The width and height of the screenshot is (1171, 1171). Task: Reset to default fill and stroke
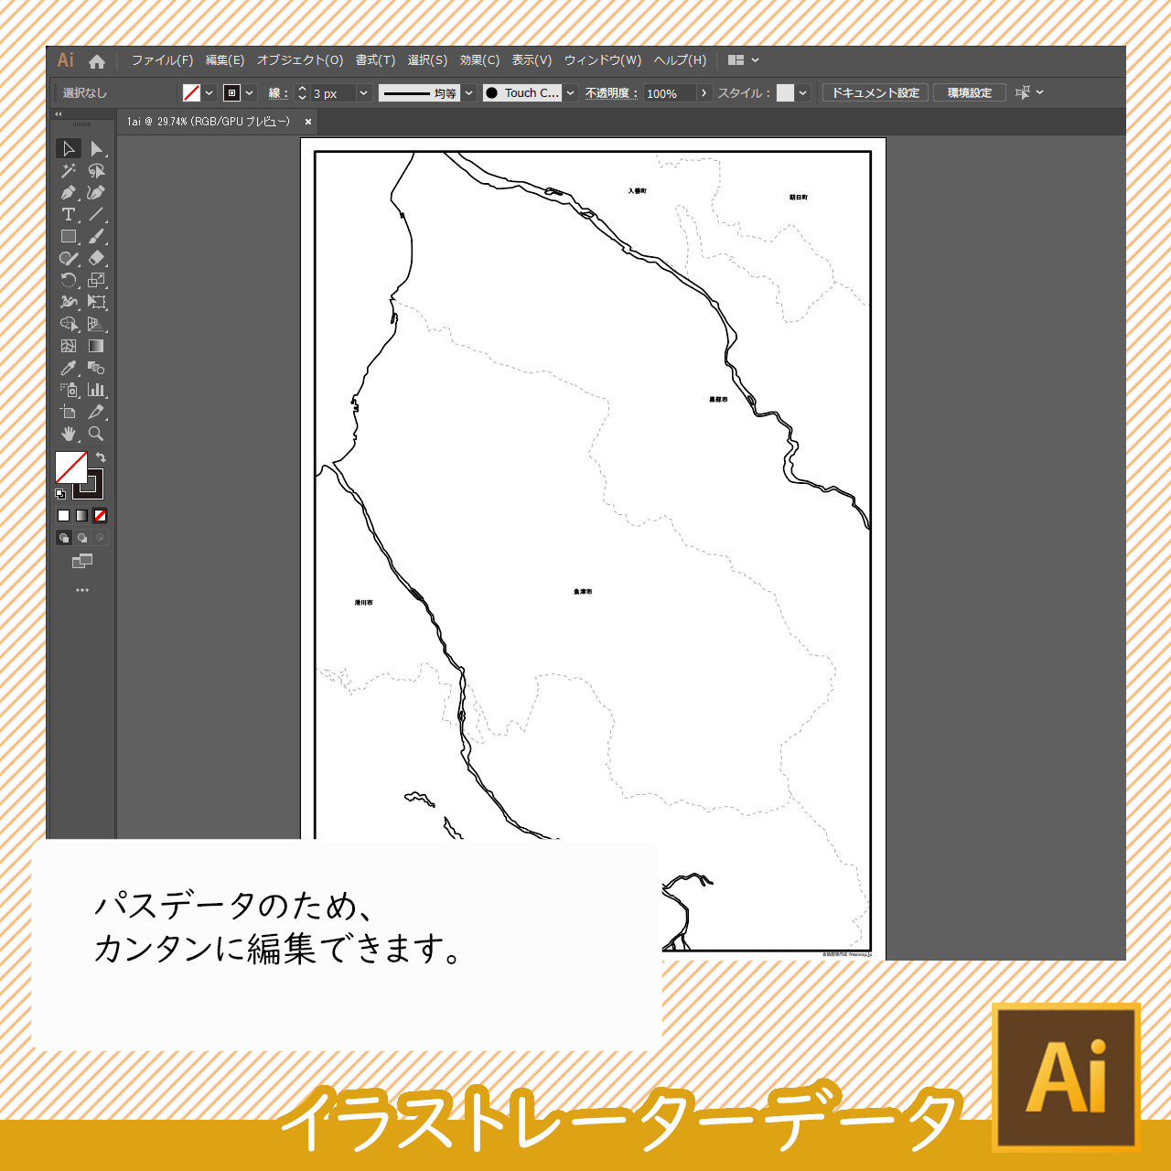click(60, 494)
